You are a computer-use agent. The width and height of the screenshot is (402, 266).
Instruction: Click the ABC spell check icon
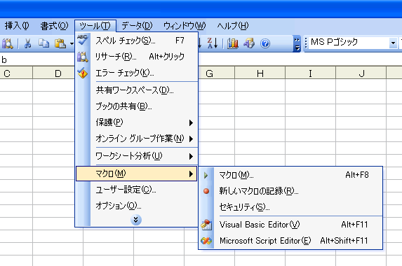83,40
